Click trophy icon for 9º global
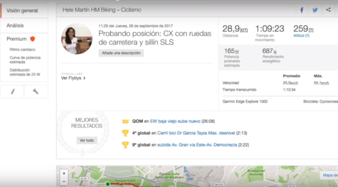Screen dimensions: 338x187 (x=125, y=145)
